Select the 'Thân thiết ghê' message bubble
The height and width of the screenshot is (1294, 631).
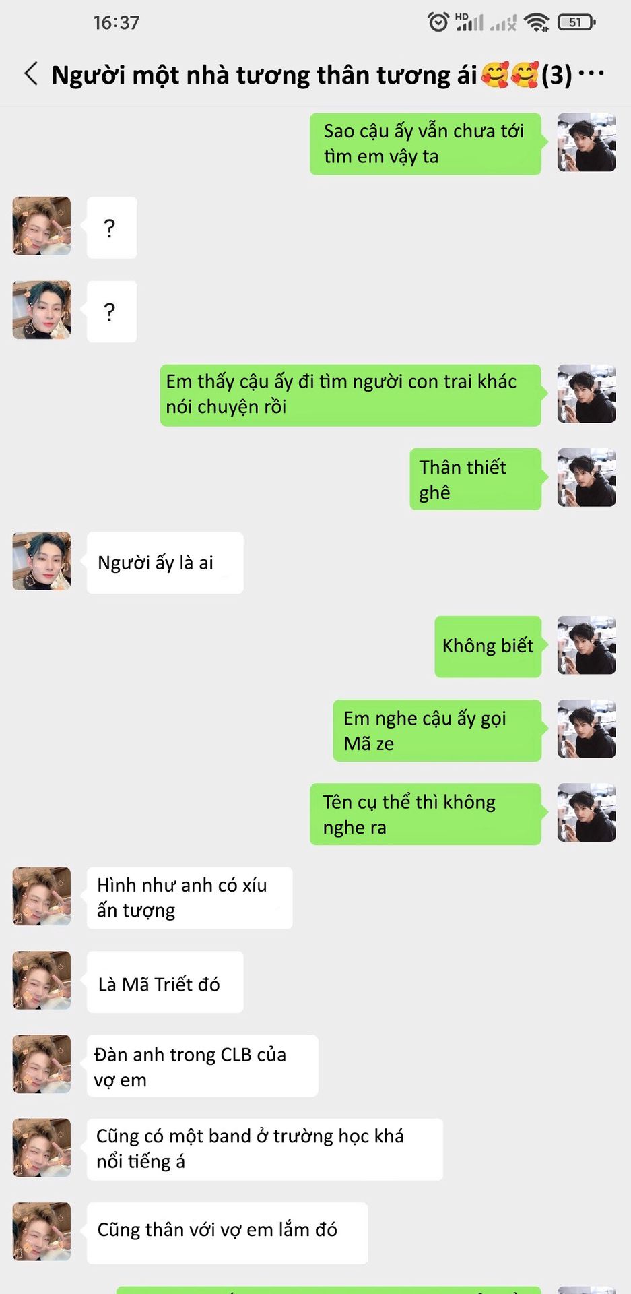pos(475,479)
